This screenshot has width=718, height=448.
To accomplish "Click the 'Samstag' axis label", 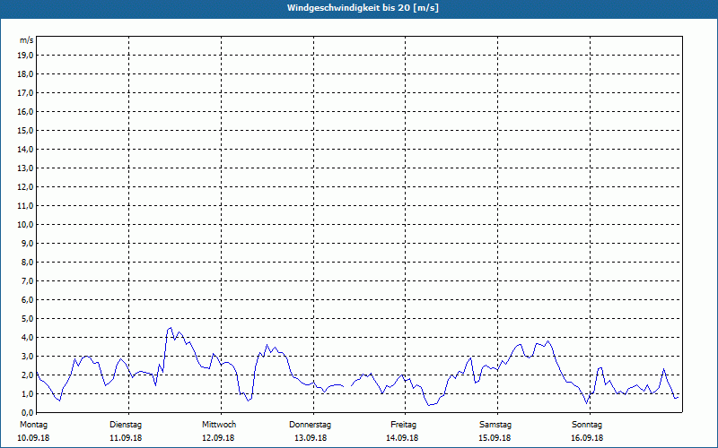I will [495, 424].
